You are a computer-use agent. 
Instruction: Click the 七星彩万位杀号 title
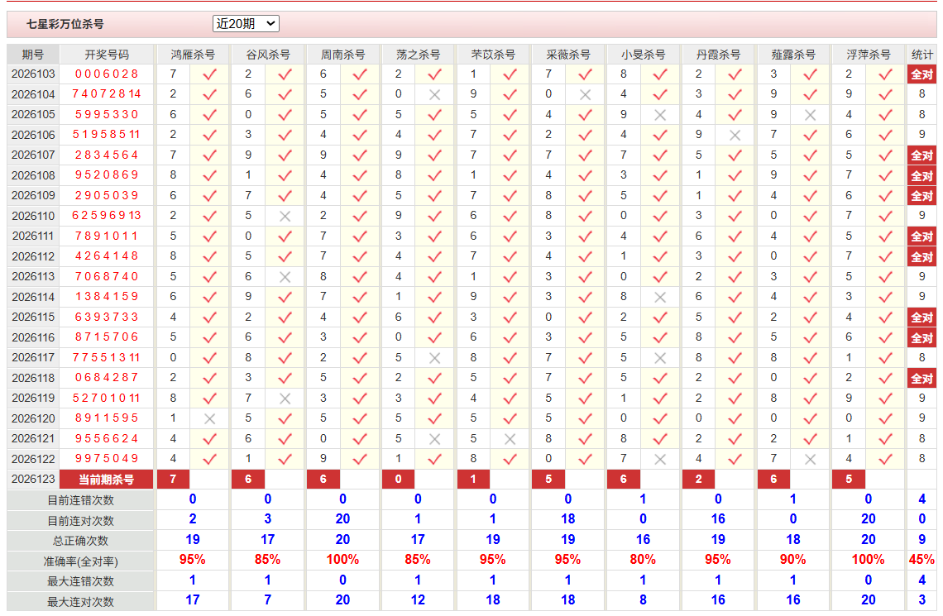[x=65, y=24]
